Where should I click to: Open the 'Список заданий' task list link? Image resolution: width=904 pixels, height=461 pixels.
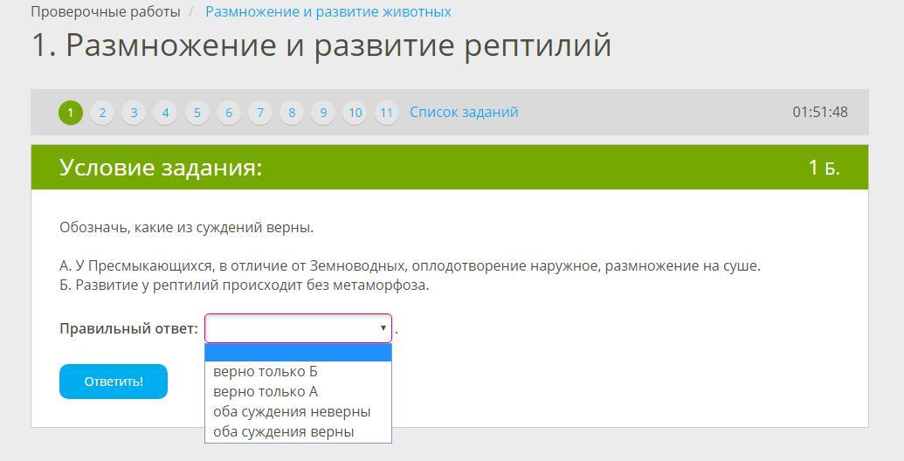coord(464,112)
